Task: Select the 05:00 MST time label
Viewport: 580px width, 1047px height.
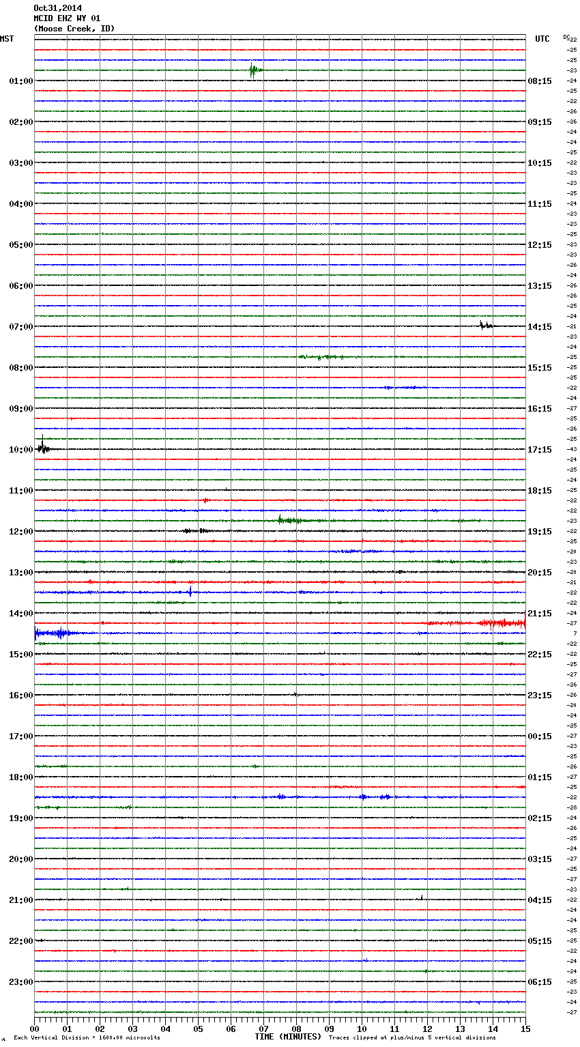Action: (x=21, y=245)
